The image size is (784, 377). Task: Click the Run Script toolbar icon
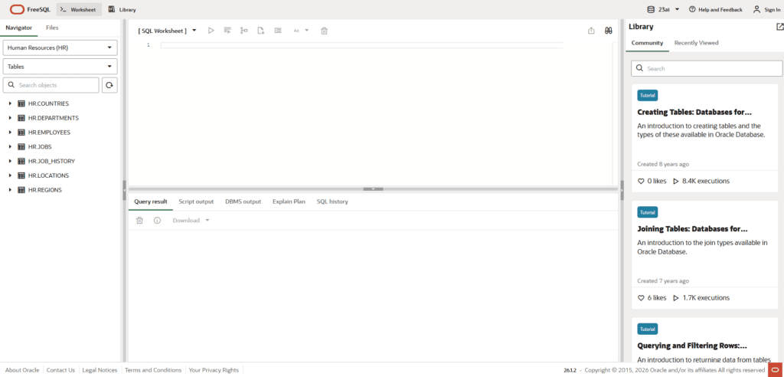point(227,31)
